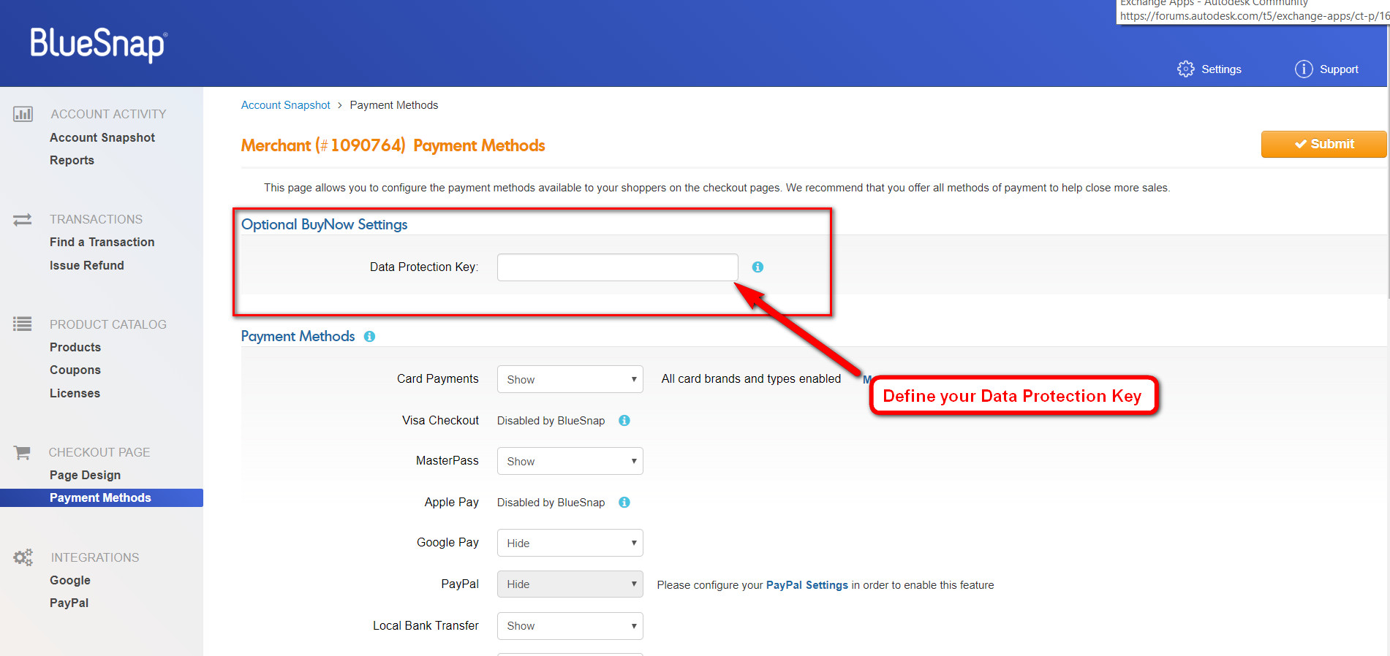Click the Settings link in header
This screenshot has height=656, width=1390.
[x=1221, y=69]
